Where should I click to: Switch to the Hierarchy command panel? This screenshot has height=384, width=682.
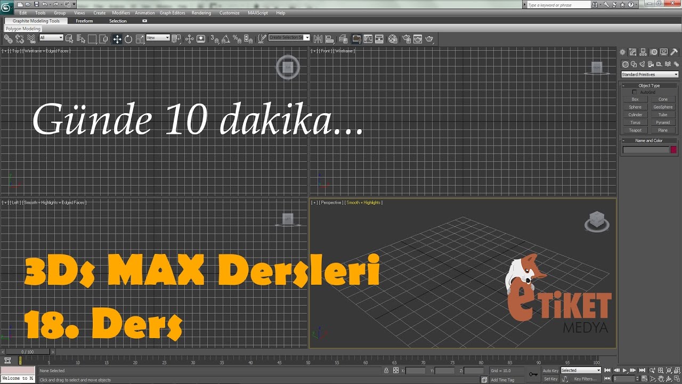pos(643,52)
